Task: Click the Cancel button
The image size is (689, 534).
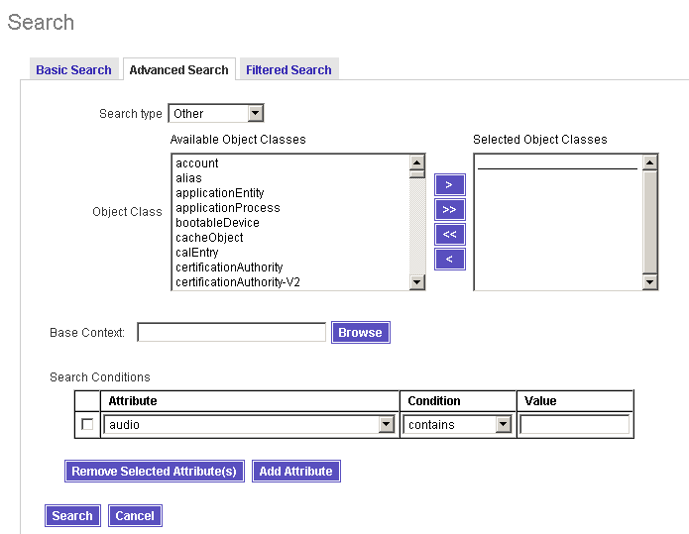Action: [135, 515]
